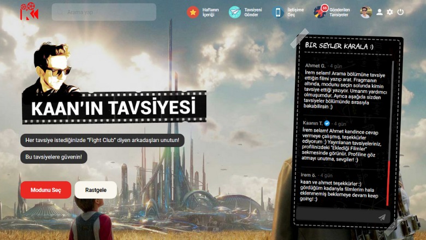Screen dimensions: 426x240
Task: Open commenter name 'İrem ö.'
Action: [x=309, y=175]
